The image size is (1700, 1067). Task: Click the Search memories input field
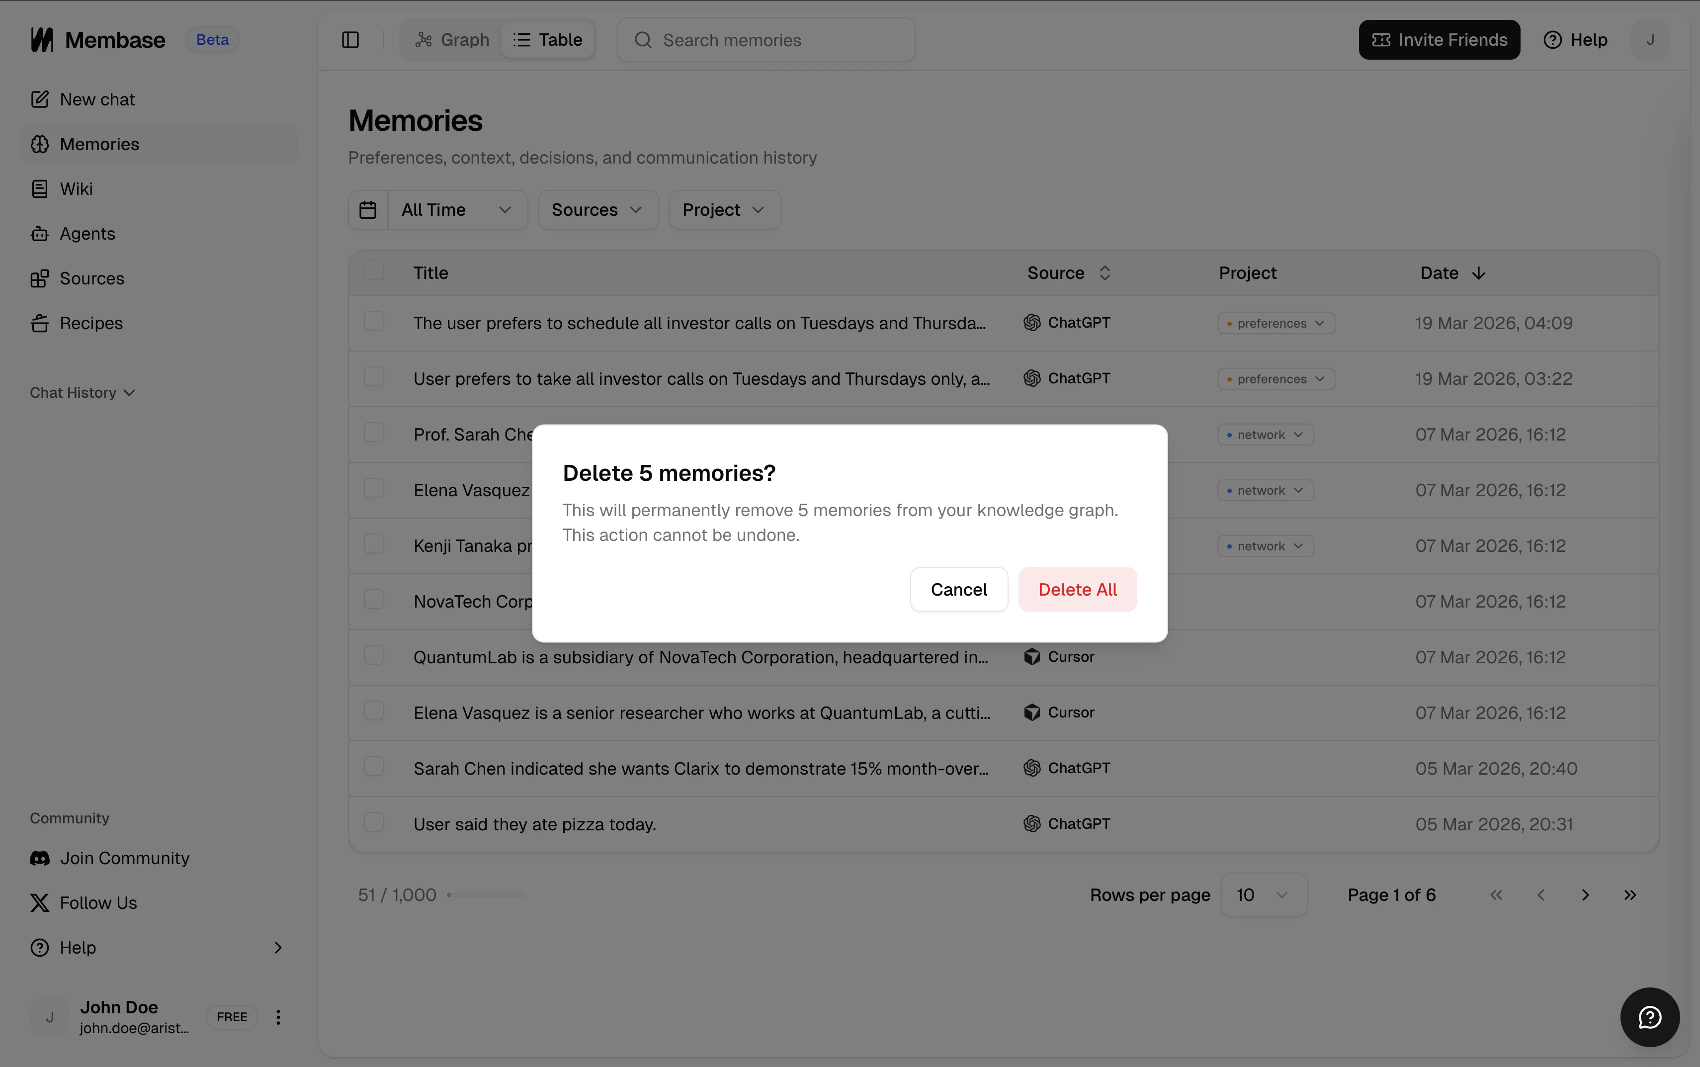pos(765,39)
